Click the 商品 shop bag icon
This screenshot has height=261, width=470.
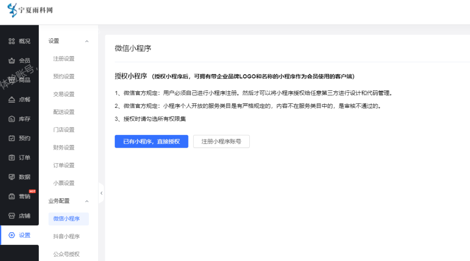[12, 80]
